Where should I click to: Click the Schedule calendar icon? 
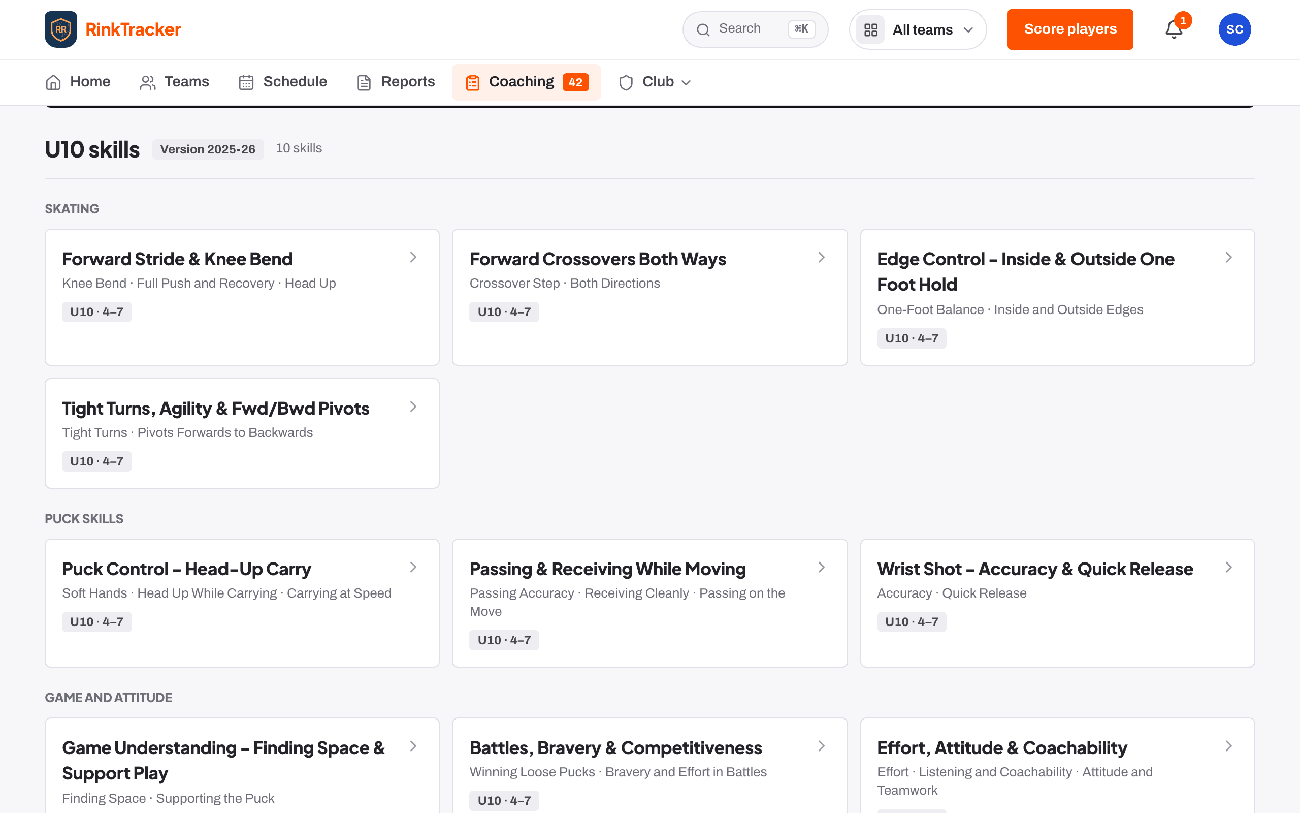[x=246, y=82]
